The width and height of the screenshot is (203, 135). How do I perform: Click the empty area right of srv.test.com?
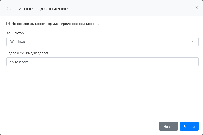[x=114, y=62]
